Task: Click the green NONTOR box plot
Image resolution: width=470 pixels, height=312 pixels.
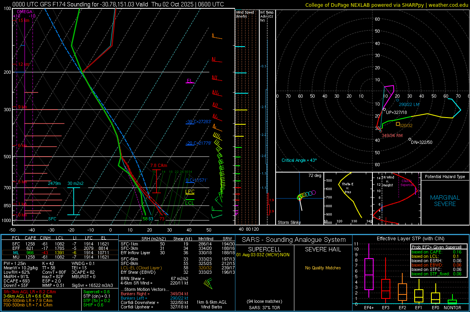Action: [x=452, y=302]
